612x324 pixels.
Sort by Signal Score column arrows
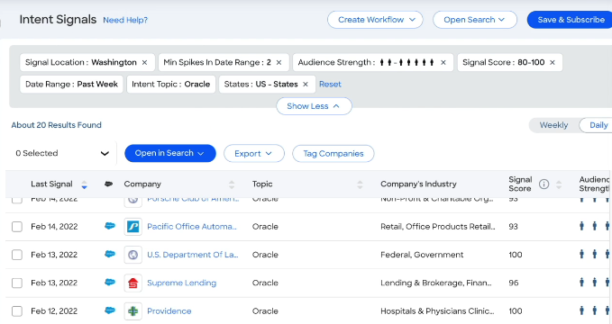coord(559,184)
